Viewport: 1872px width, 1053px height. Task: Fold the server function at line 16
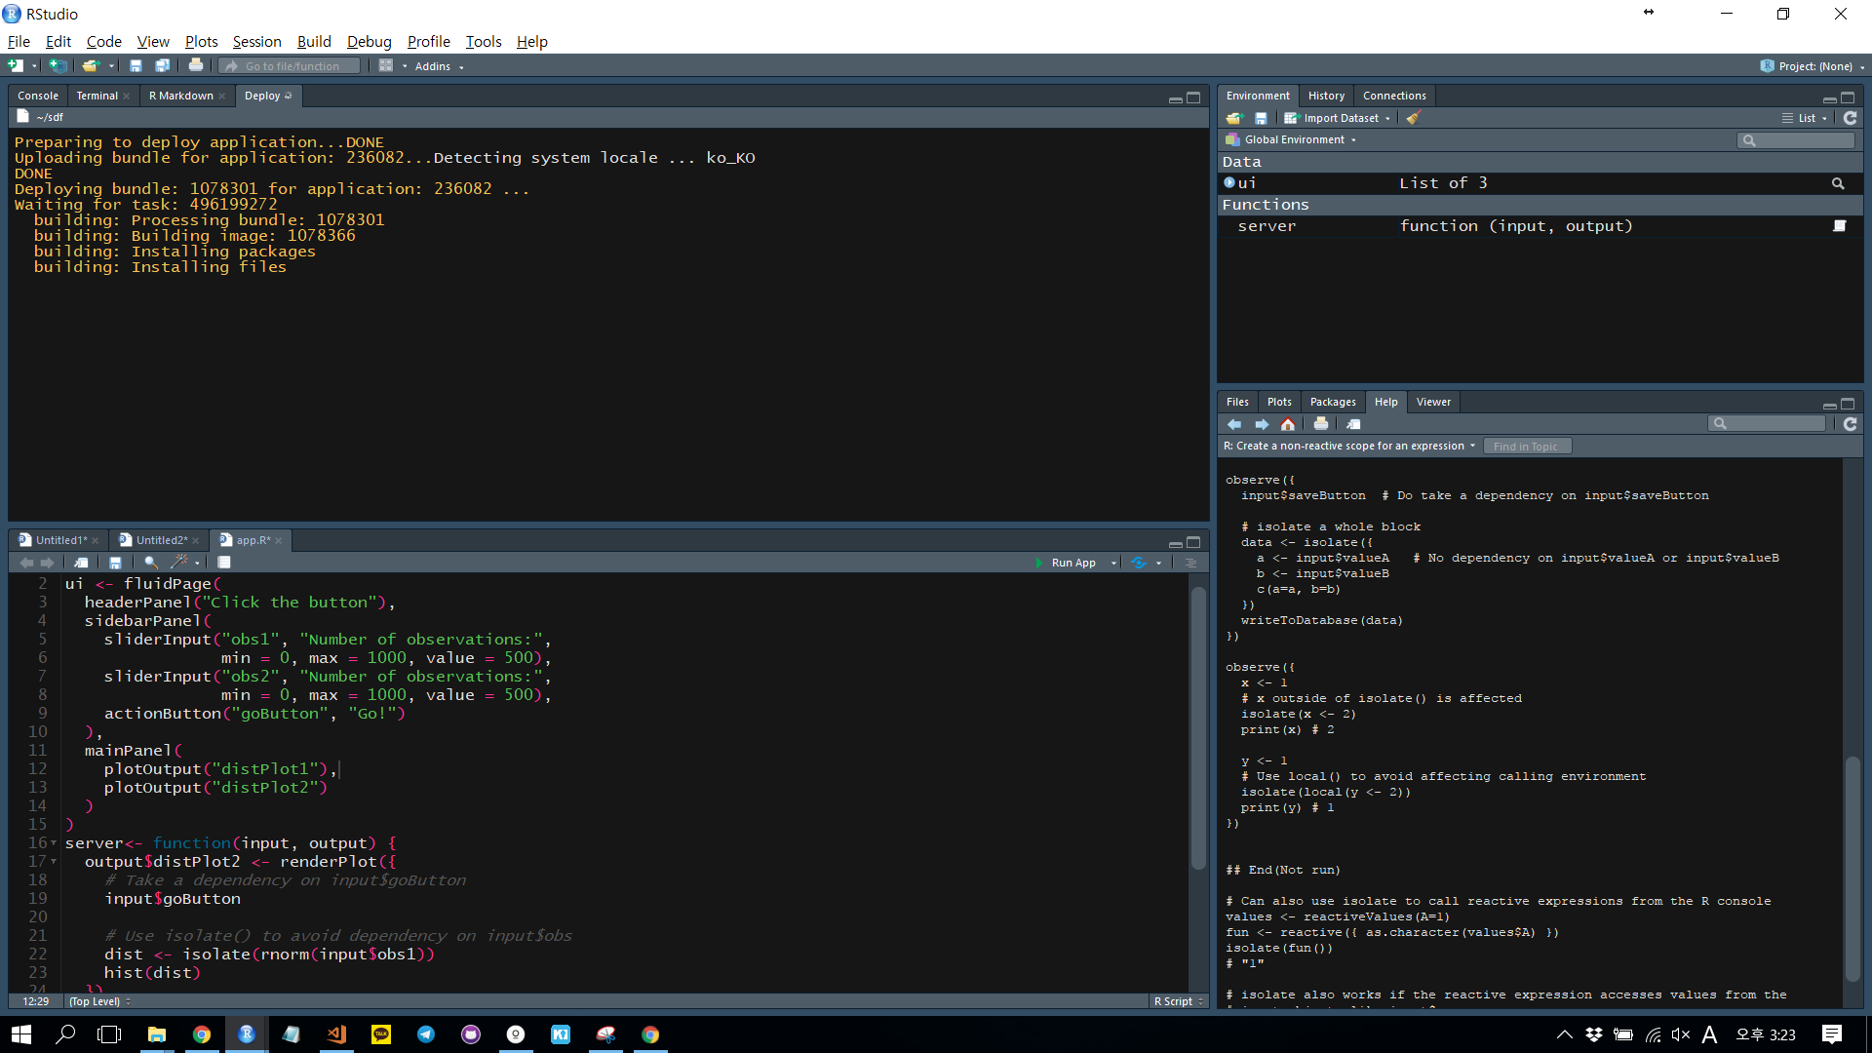click(54, 843)
